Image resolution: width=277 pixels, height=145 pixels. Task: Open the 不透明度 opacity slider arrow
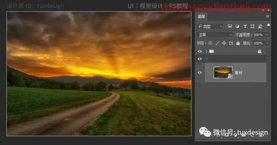coord(268,35)
